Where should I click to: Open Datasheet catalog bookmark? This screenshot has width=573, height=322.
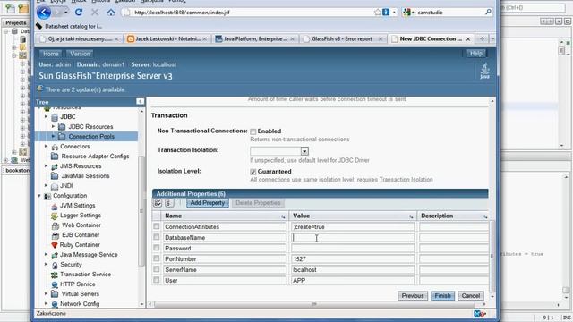pos(69,26)
